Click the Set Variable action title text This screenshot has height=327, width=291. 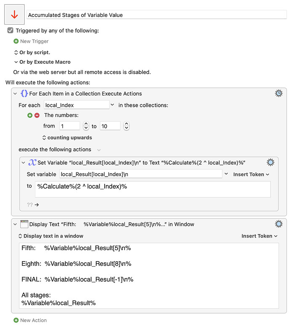(x=141, y=163)
